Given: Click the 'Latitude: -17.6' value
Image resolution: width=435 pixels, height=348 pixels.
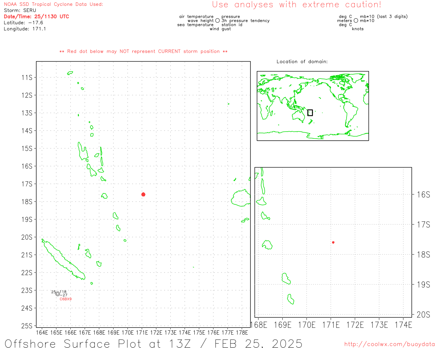Looking at the screenshot, I should 23,23.
